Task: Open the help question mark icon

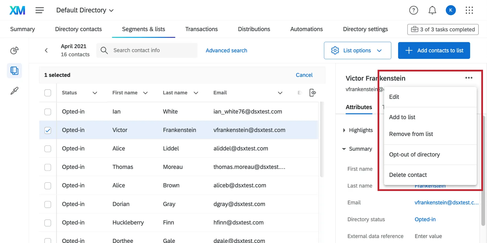Action: coord(413,10)
